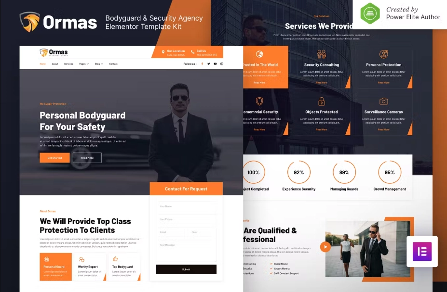The width and height of the screenshot is (447, 292).
Task: Click the Worthy Expert card title
Action: 88,267
